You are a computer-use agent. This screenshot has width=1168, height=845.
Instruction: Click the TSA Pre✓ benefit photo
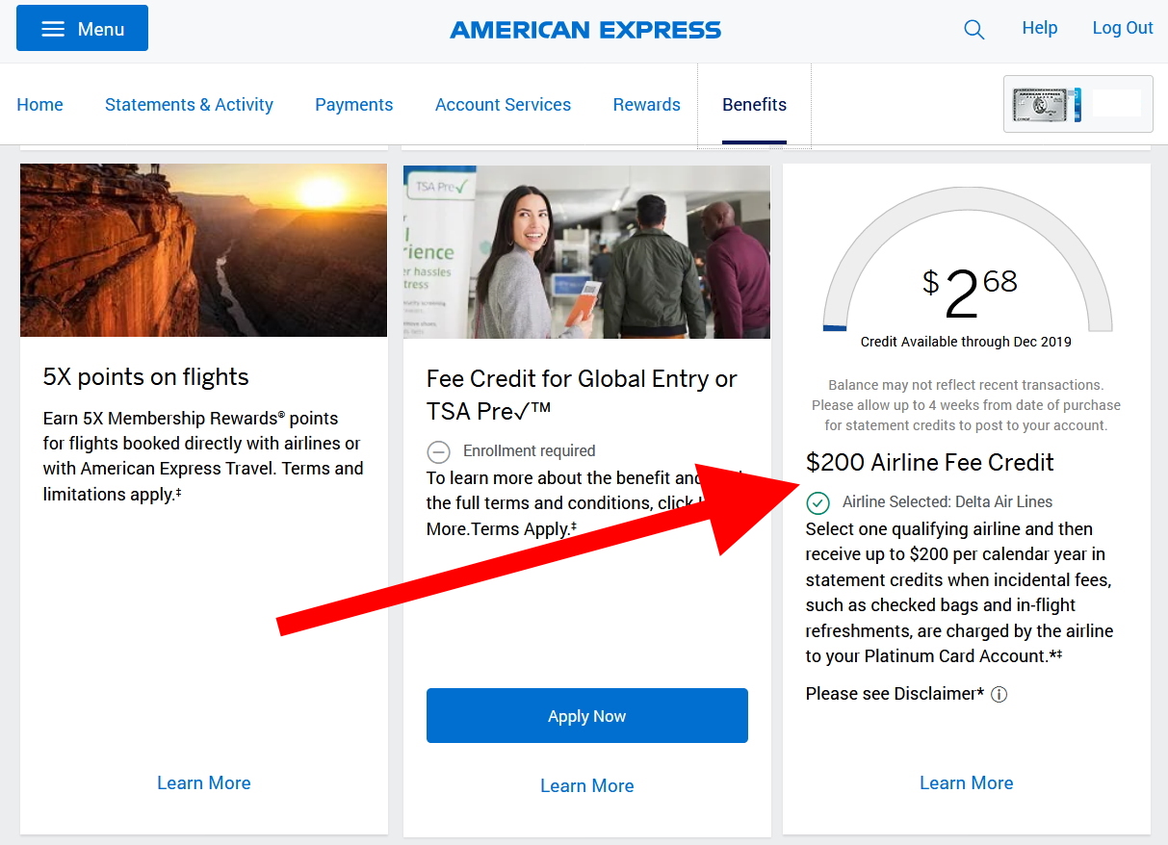coord(586,250)
